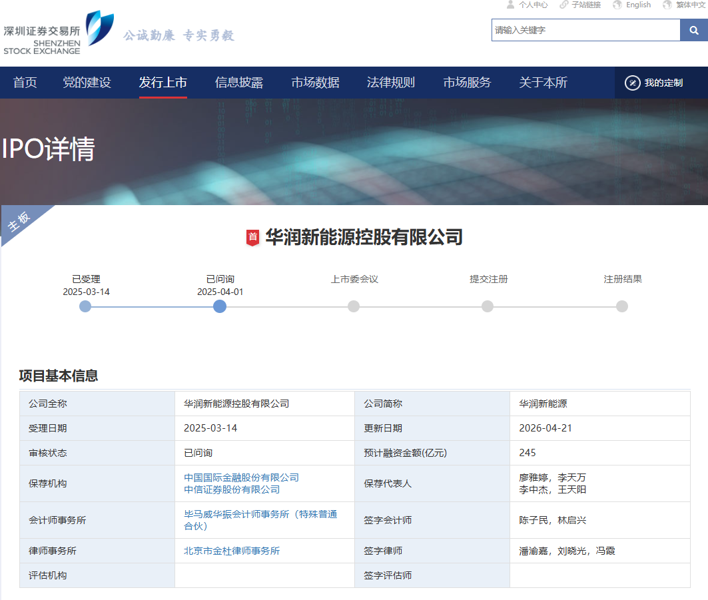Image resolution: width=708 pixels, height=600 pixels.
Task: Open 北京市金杜律师事务所 link
Action: pyautogui.click(x=232, y=551)
